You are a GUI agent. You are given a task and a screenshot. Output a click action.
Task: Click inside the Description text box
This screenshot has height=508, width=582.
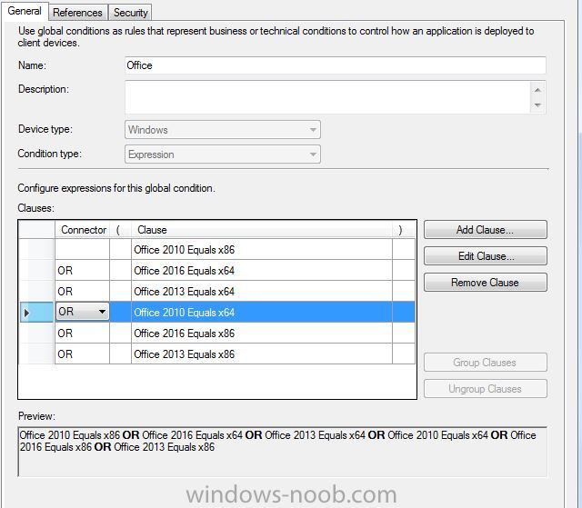click(327, 97)
